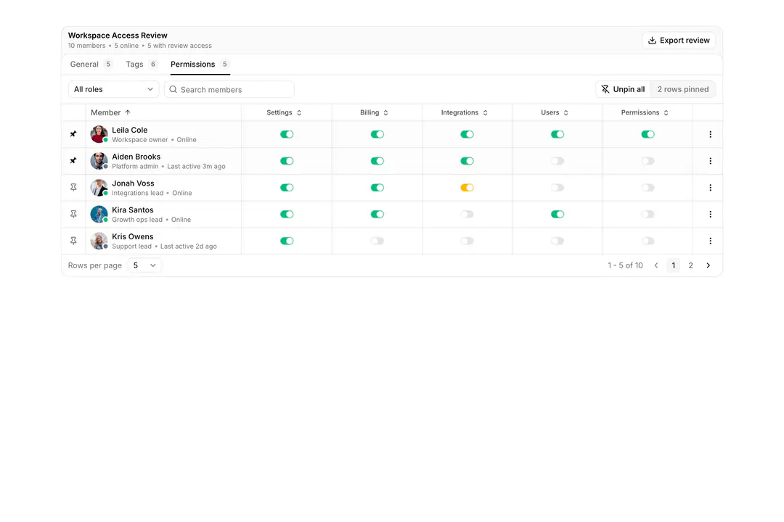Pin the Kira Santos row
784x522 pixels.
tap(73, 214)
